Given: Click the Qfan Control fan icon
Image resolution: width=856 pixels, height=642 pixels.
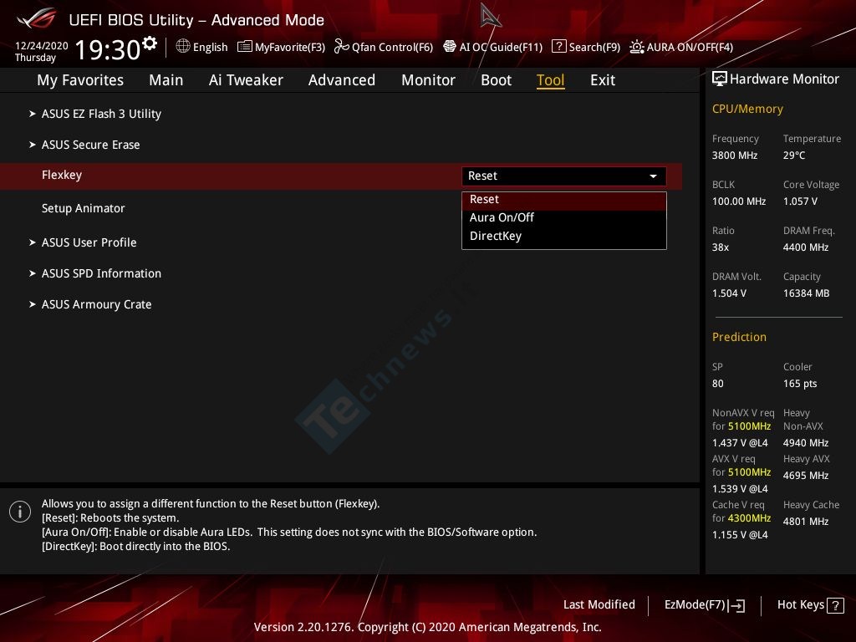Looking at the screenshot, I should point(341,47).
